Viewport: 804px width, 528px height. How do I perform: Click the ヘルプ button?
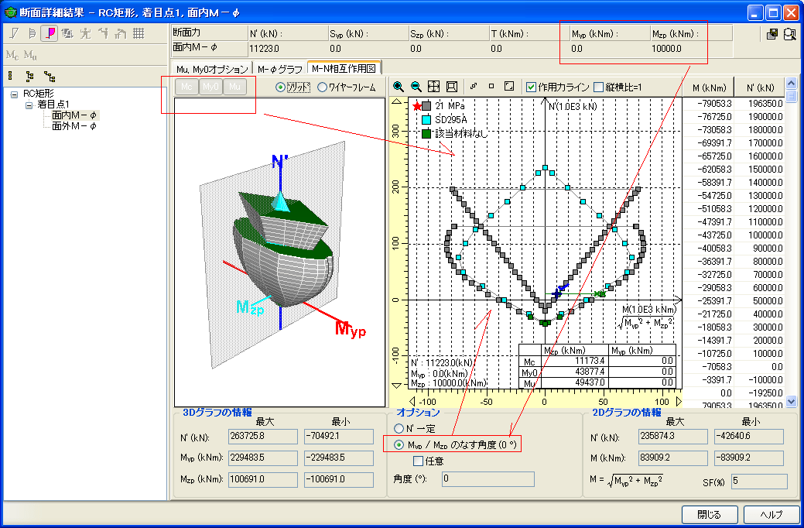771,515
